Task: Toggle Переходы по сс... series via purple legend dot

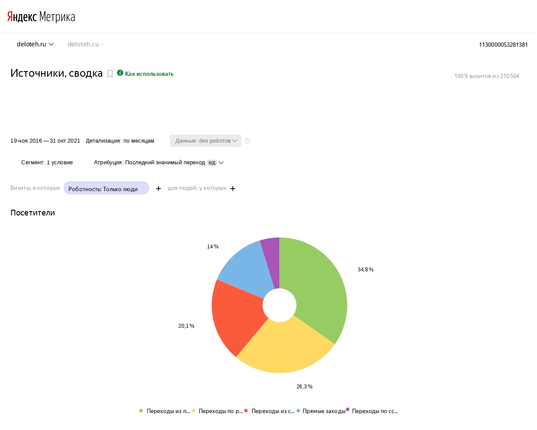Action: (347, 409)
